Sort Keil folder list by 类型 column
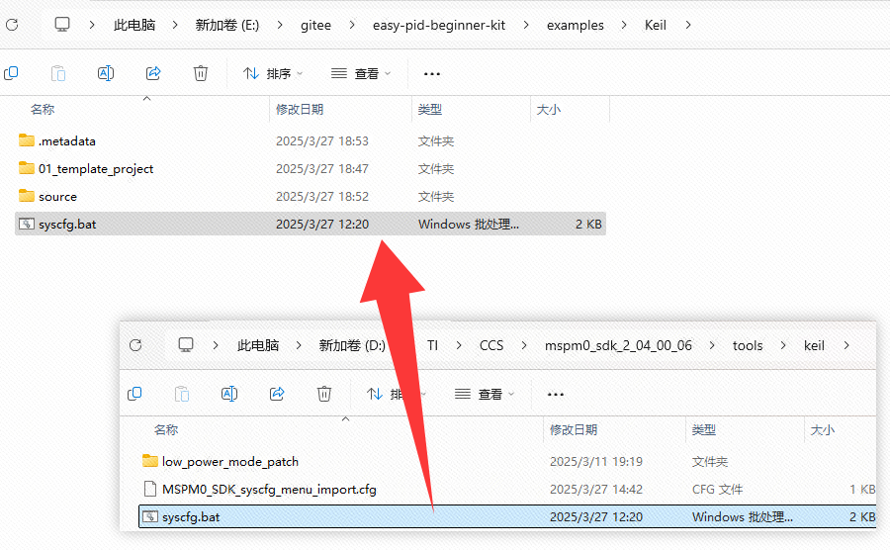 click(x=430, y=110)
